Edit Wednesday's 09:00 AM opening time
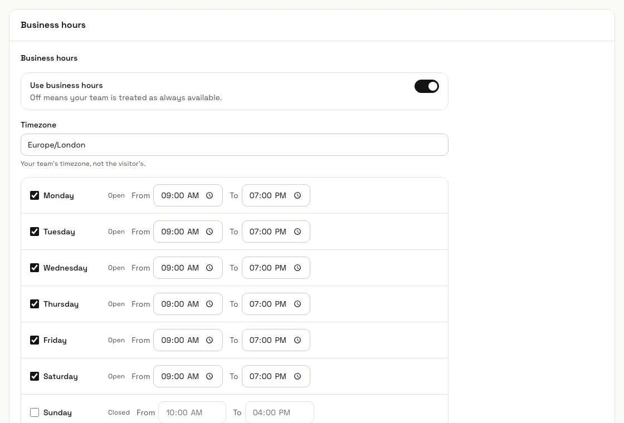 tap(188, 268)
